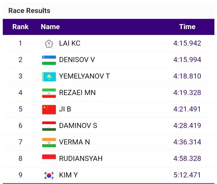The width and height of the screenshot is (217, 184).
Task: Click the Uzbekistan flag beside DENISOV V
Action: tap(49, 60)
